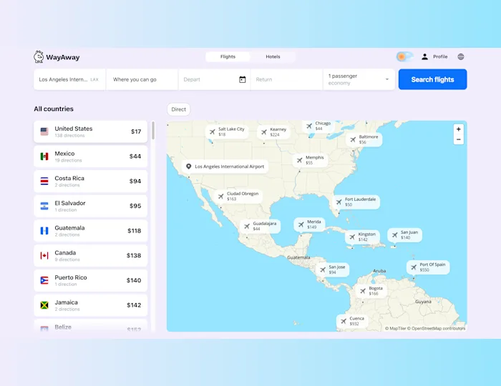The height and width of the screenshot is (386, 501).
Task: Open the OpenStreetMap contributors link
Action: 436,328
